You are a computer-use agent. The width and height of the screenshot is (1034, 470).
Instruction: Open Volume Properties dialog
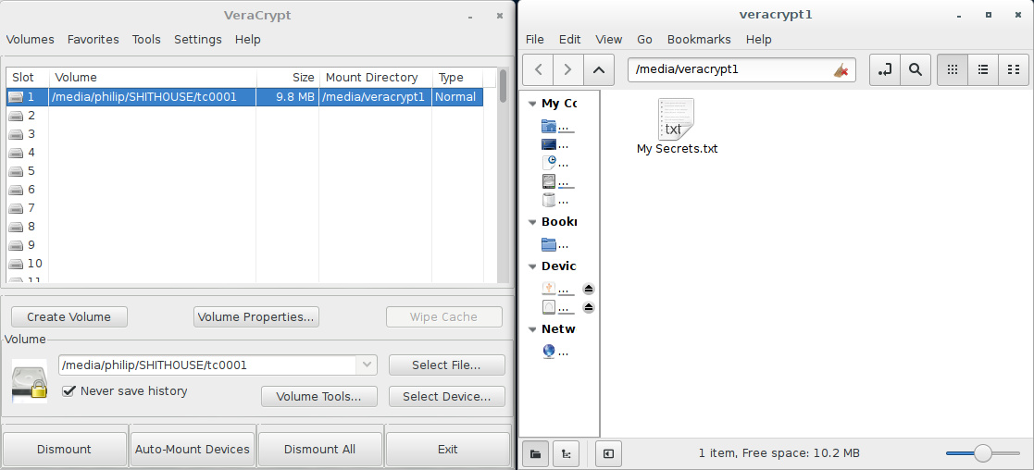[x=255, y=317]
